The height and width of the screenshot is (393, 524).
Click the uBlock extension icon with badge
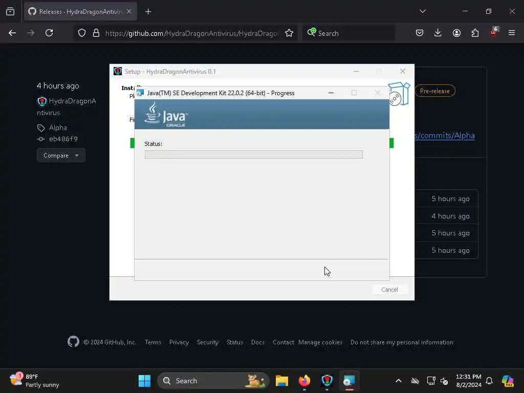(494, 32)
